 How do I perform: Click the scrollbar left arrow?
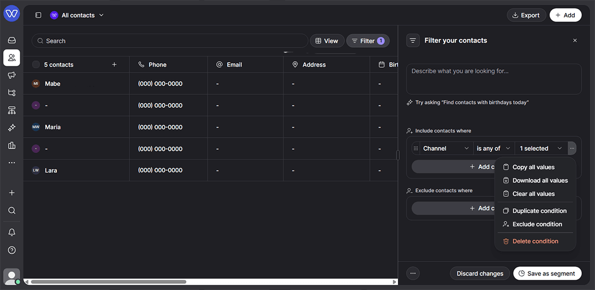coord(26,282)
